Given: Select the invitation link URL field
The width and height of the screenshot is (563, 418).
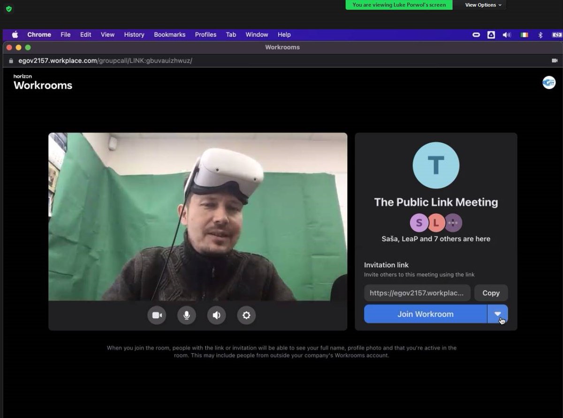Looking at the screenshot, I should [x=417, y=293].
